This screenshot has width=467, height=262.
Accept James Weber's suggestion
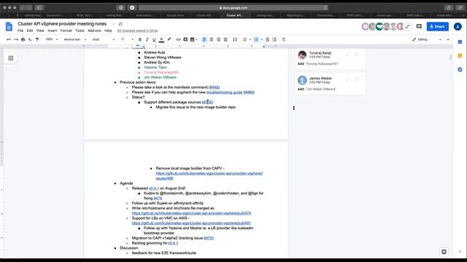pyautogui.click(x=347, y=79)
